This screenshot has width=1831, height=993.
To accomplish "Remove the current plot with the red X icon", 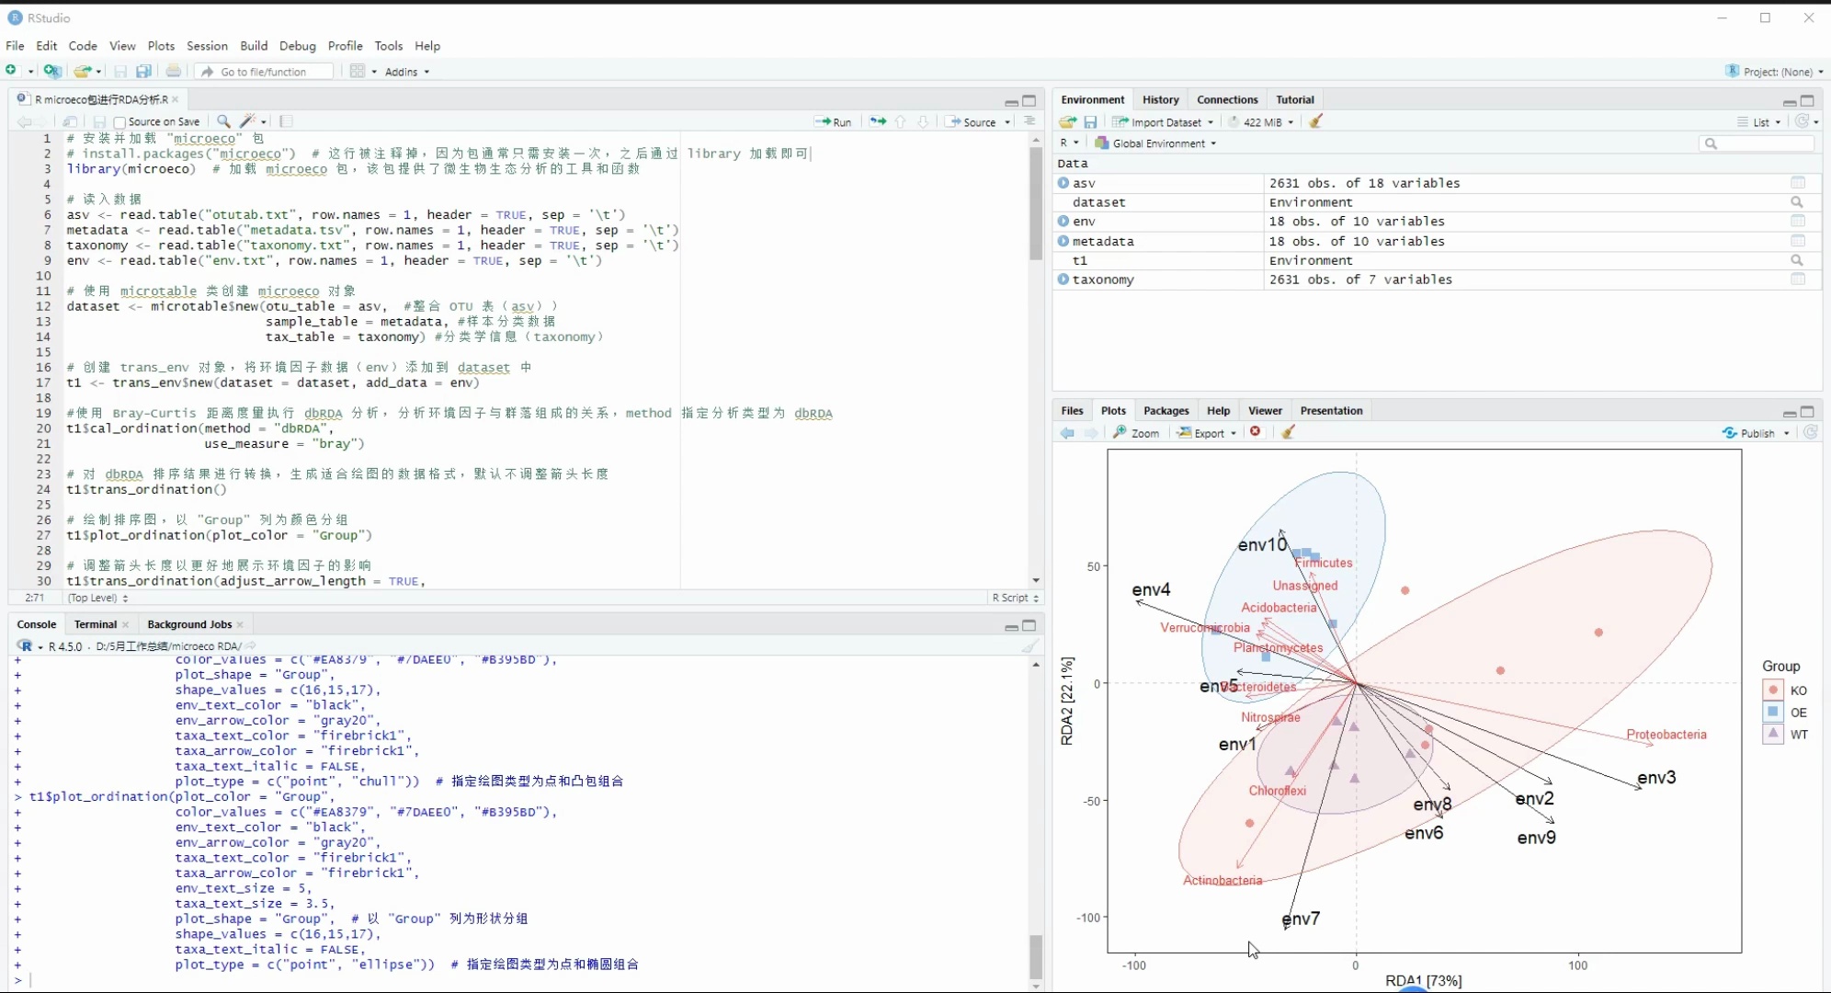I will 1256,432.
